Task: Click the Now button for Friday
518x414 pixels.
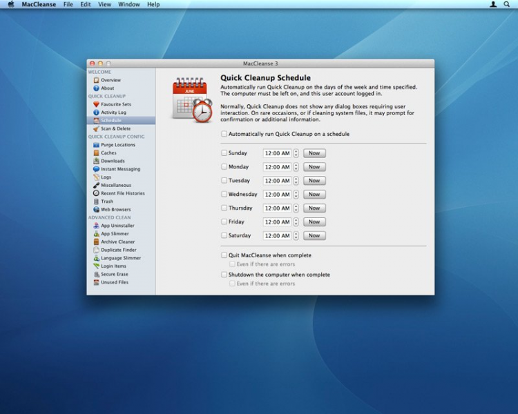Action: (x=314, y=222)
